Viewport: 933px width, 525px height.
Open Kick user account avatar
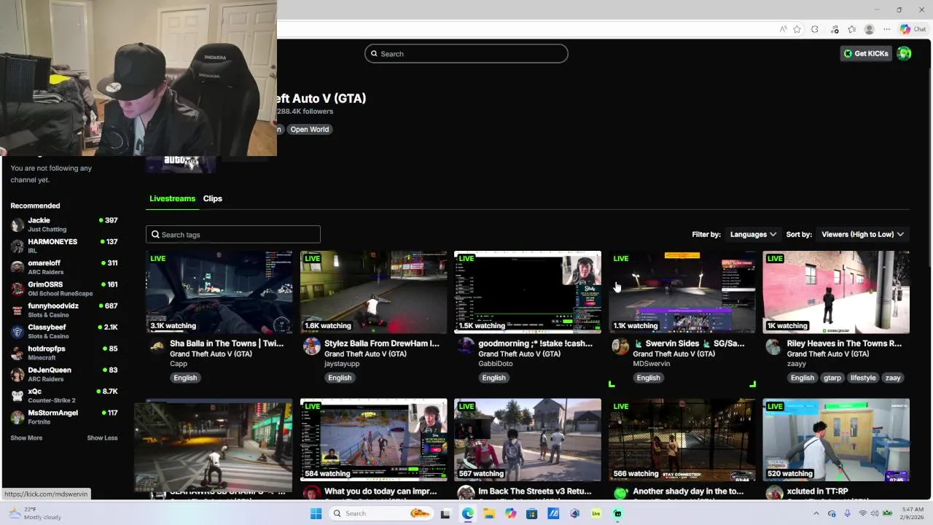(x=904, y=53)
